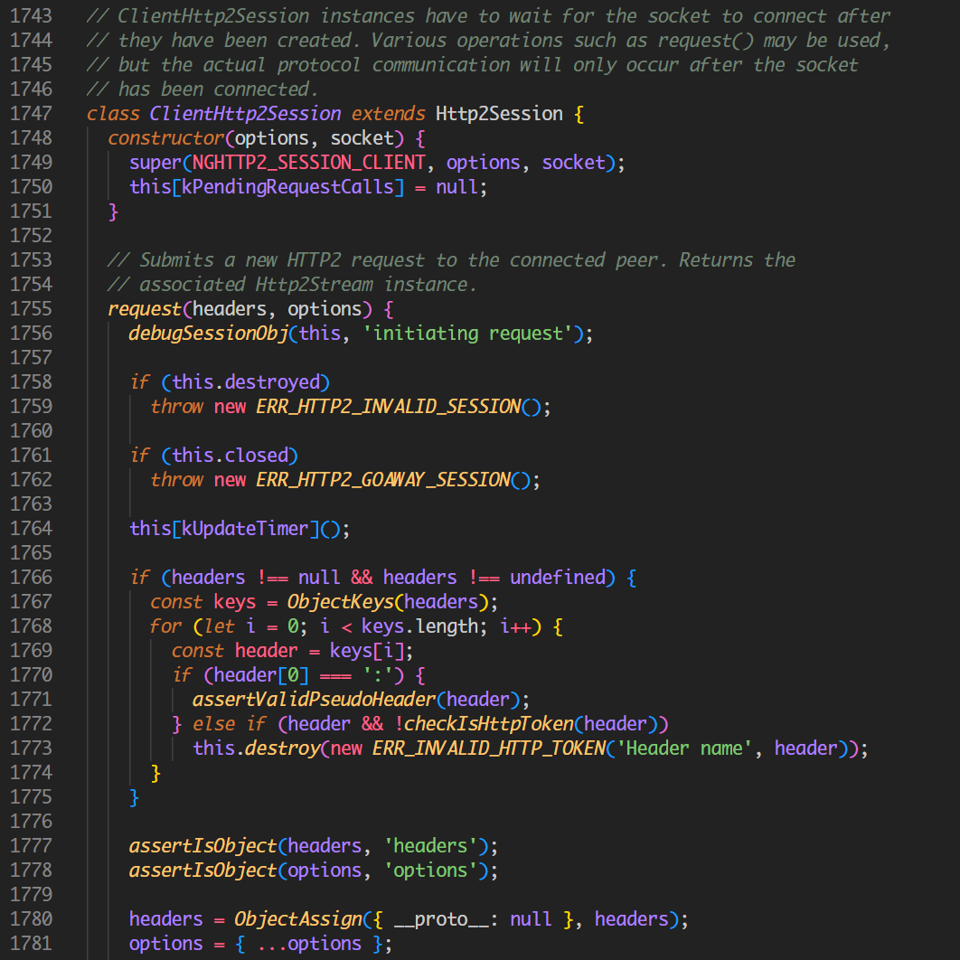Click the class name ClientHttp2Session on line 1747
The image size is (960, 960).
tap(245, 114)
